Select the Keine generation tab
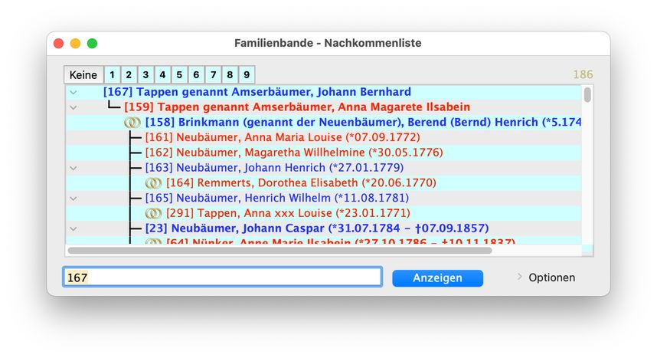657x358 pixels. pos(83,75)
